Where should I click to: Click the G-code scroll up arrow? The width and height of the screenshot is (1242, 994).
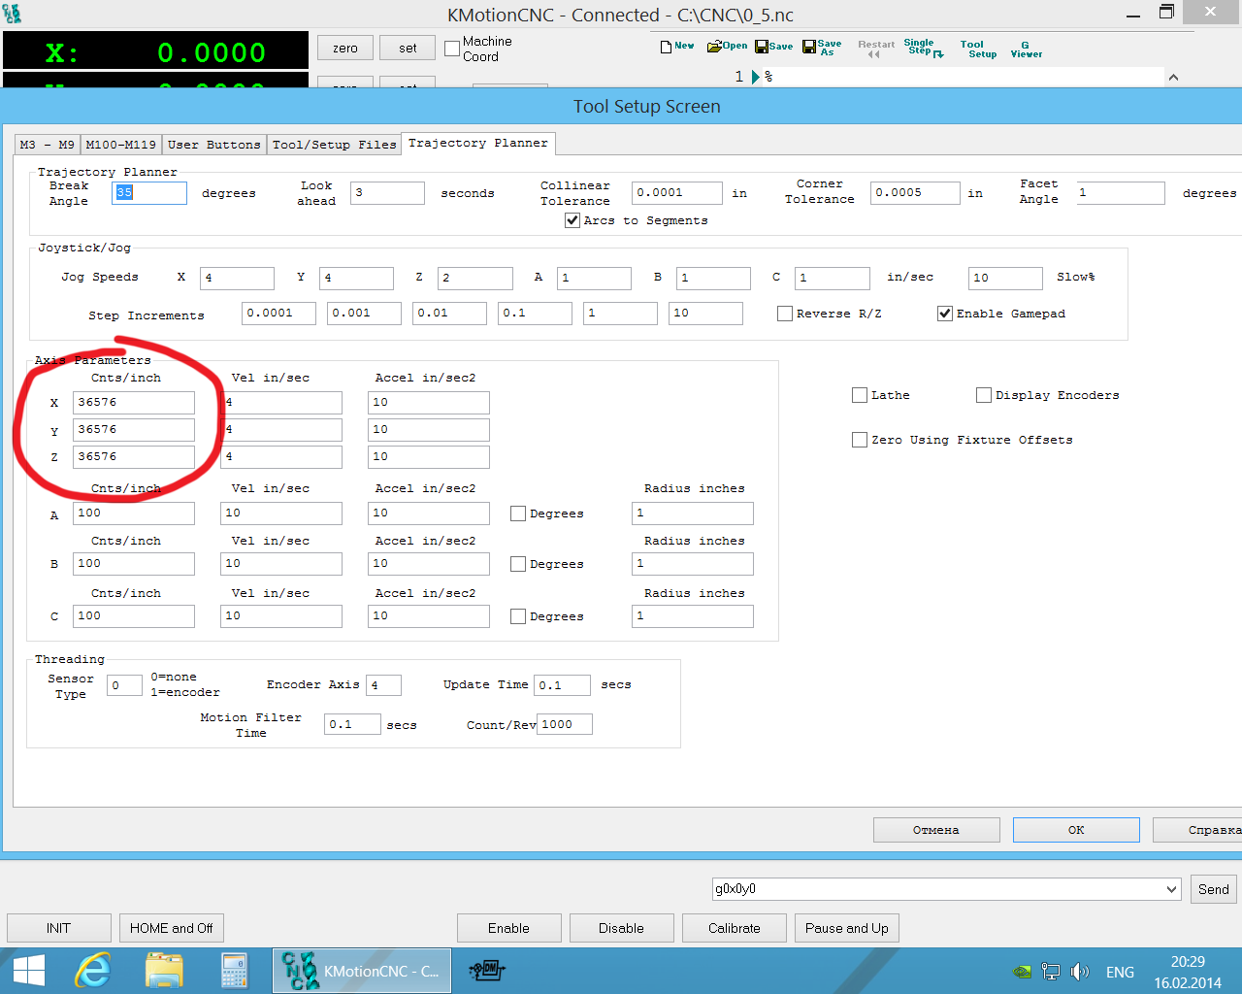[1173, 77]
